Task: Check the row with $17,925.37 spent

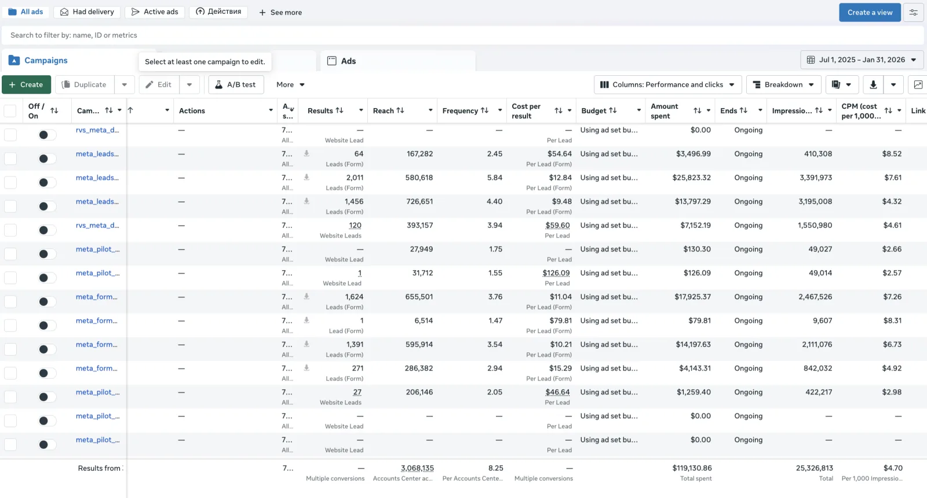Action: 10,301
